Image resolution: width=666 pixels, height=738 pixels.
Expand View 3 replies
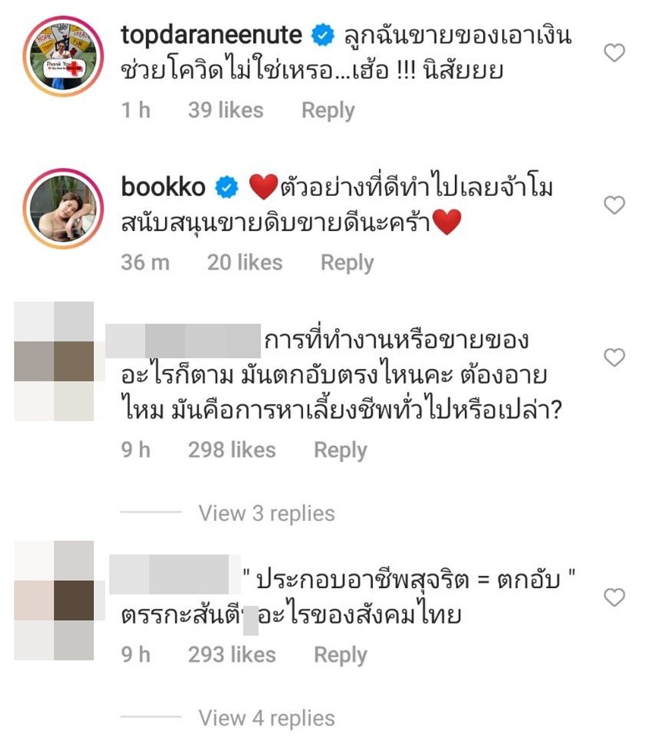coord(266,513)
